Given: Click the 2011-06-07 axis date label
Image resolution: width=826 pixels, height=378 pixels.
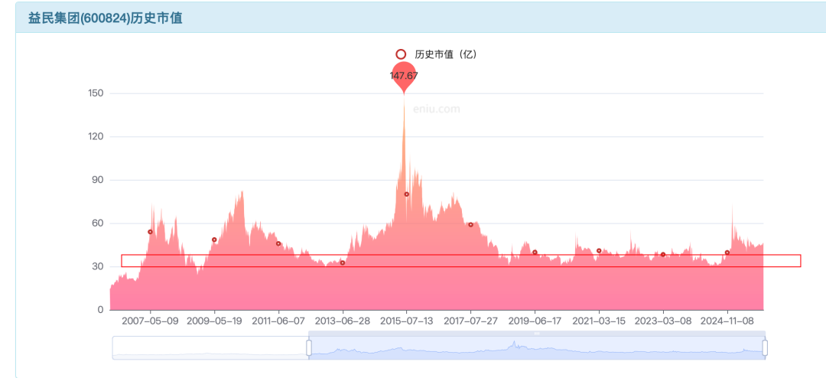Looking at the screenshot, I should click(278, 321).
